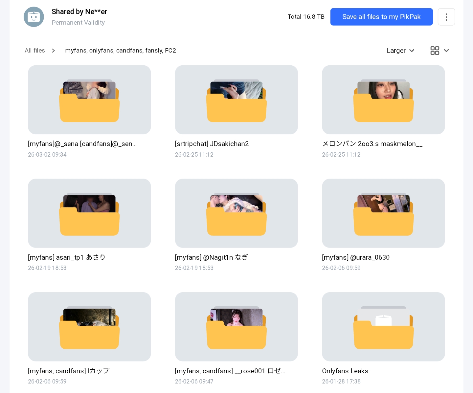Select the myfans, onlyfans, candfans breadcrumb item
Image resolution: width=473 pixels, height=393 pixels.
coord(121,51)
